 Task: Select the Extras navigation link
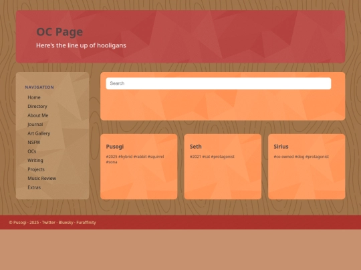tap(34, 187)
